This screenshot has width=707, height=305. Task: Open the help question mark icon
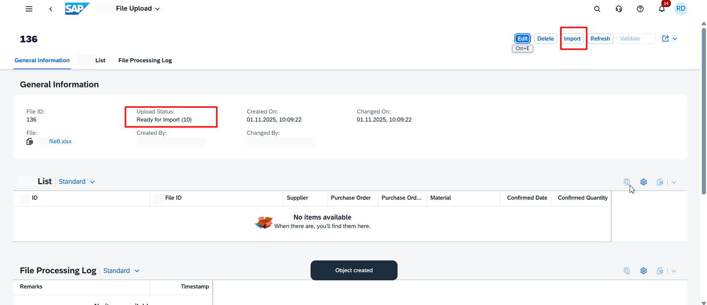pos(640,9)
